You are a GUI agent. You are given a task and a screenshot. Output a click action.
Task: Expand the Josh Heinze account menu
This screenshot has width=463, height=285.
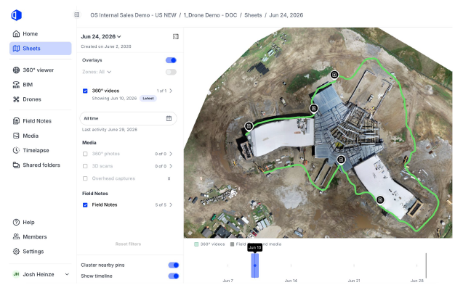point(41,274)
